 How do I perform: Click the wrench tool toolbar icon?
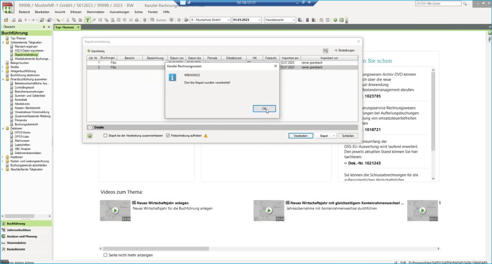94,20
